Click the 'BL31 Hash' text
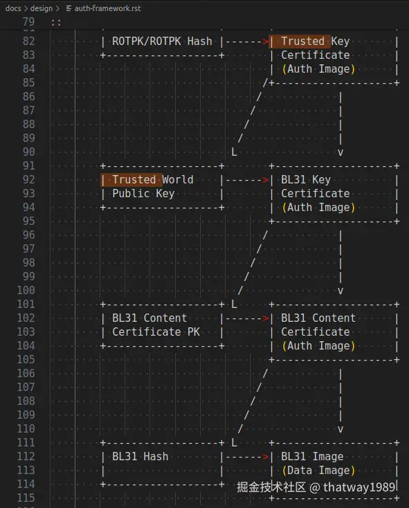Viewport: 409px width, 508px height. coord(140,457)
